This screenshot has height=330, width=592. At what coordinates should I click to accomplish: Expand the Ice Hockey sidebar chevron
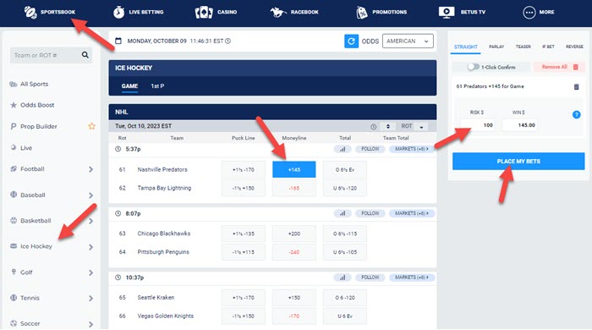(90, 247)
